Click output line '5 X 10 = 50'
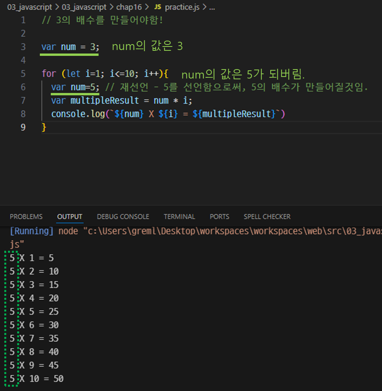 [37, 379]
